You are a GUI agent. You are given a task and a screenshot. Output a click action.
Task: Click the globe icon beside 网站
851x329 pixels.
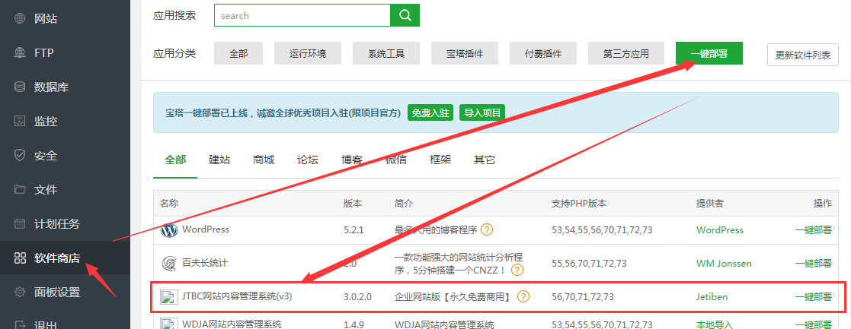click(20, 19)
